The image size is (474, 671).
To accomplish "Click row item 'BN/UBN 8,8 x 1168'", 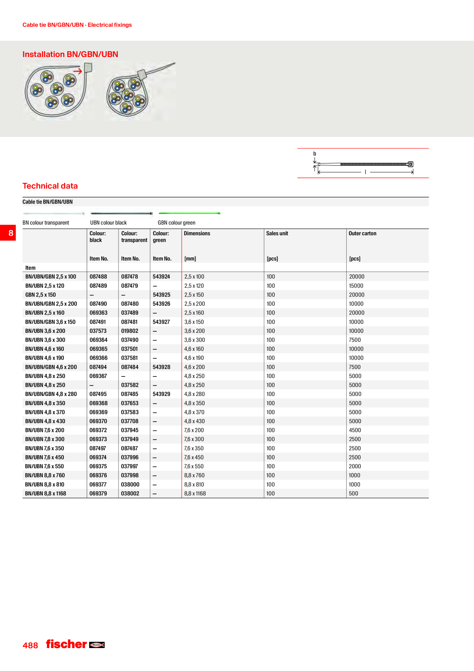I will click(45, 493).
